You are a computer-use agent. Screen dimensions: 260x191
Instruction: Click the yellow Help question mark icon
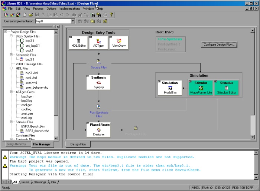click(x=111, y=15)
